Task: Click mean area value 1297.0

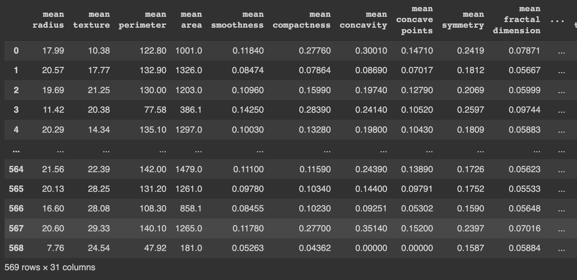Action: [x=189, y=130]
